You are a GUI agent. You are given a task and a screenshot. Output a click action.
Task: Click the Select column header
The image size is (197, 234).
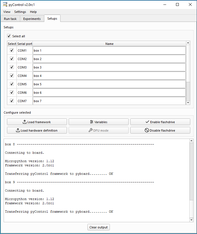[12, 44]
